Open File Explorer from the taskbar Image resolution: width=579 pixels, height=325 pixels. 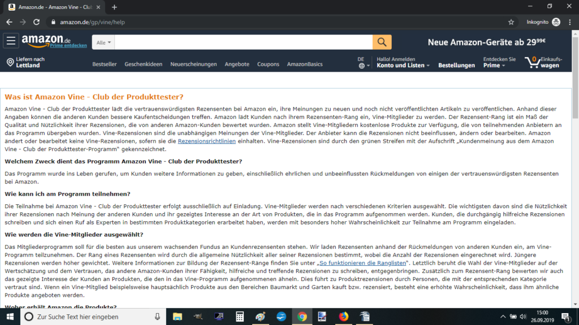178,317
